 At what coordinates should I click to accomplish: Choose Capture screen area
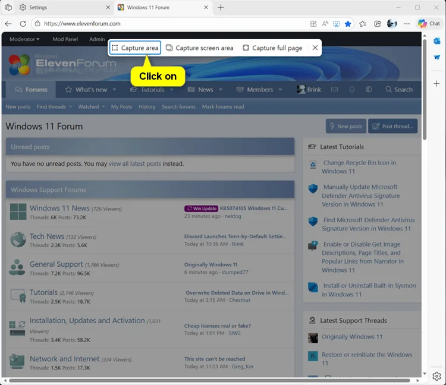point(200,48)
